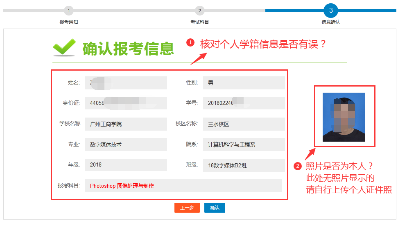The width and height of the screenshot is (398, 229).
Task: Click the red annotation badge numbered 1
Action: [x=190, y=43]
